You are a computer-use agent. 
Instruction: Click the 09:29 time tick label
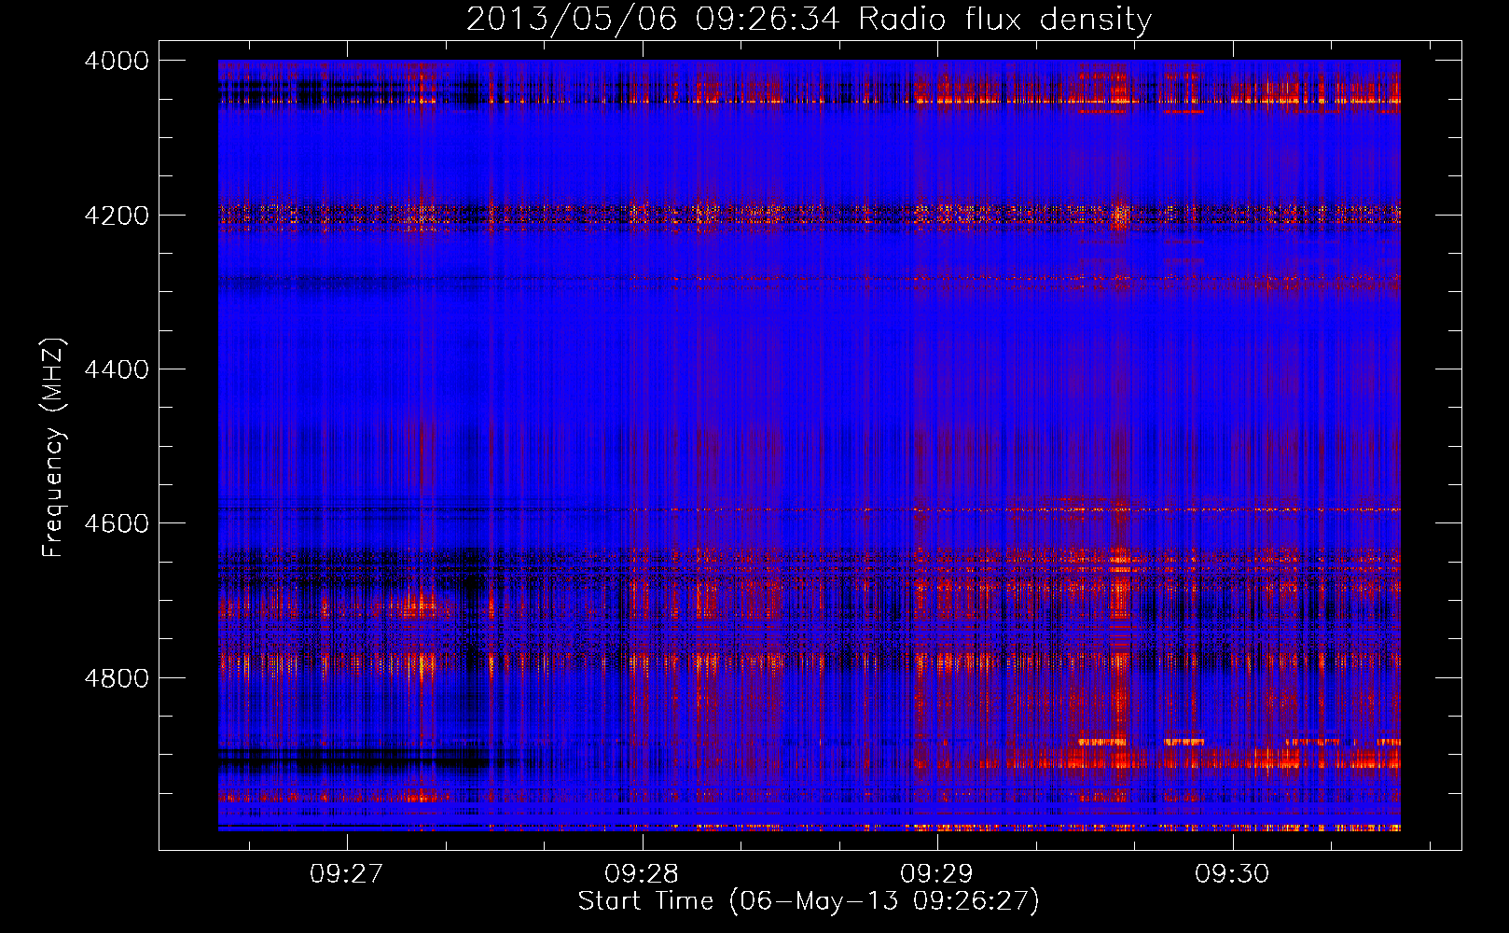[936, 874]
